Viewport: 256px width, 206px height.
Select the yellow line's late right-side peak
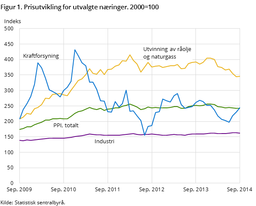pyautogui.click(x=208, y=58)
